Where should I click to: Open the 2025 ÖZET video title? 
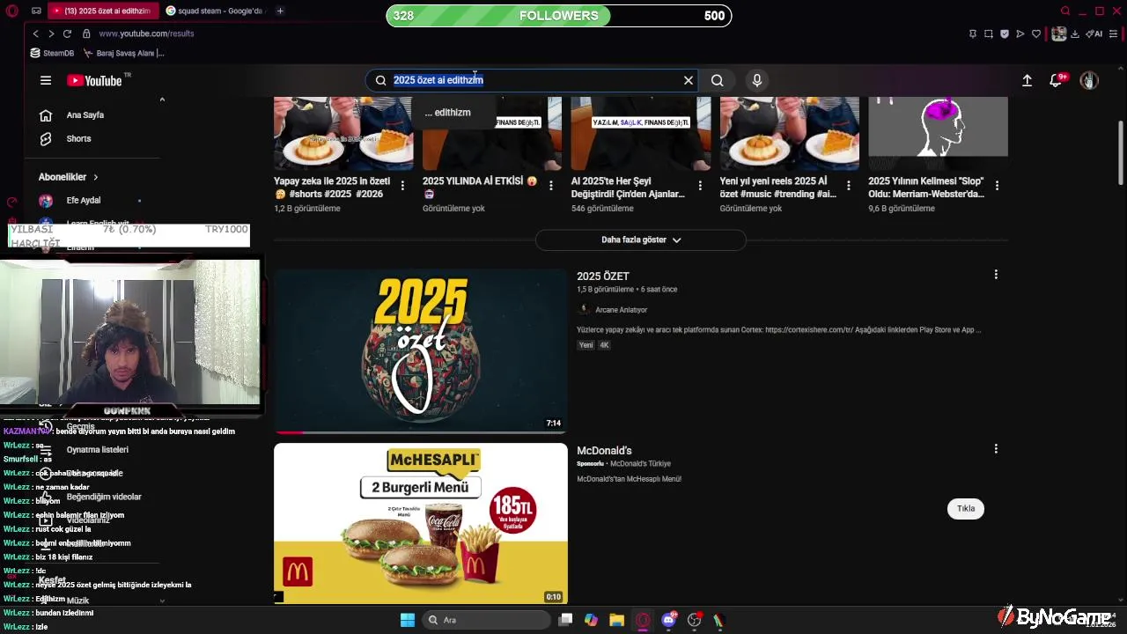pos(603,276)
